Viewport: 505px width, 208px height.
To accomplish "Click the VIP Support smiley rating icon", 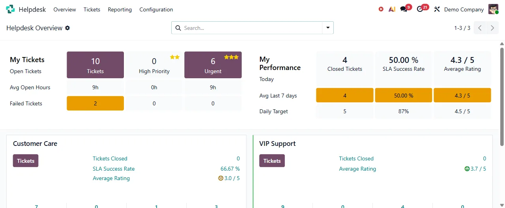I will click(x=467, y=169).
